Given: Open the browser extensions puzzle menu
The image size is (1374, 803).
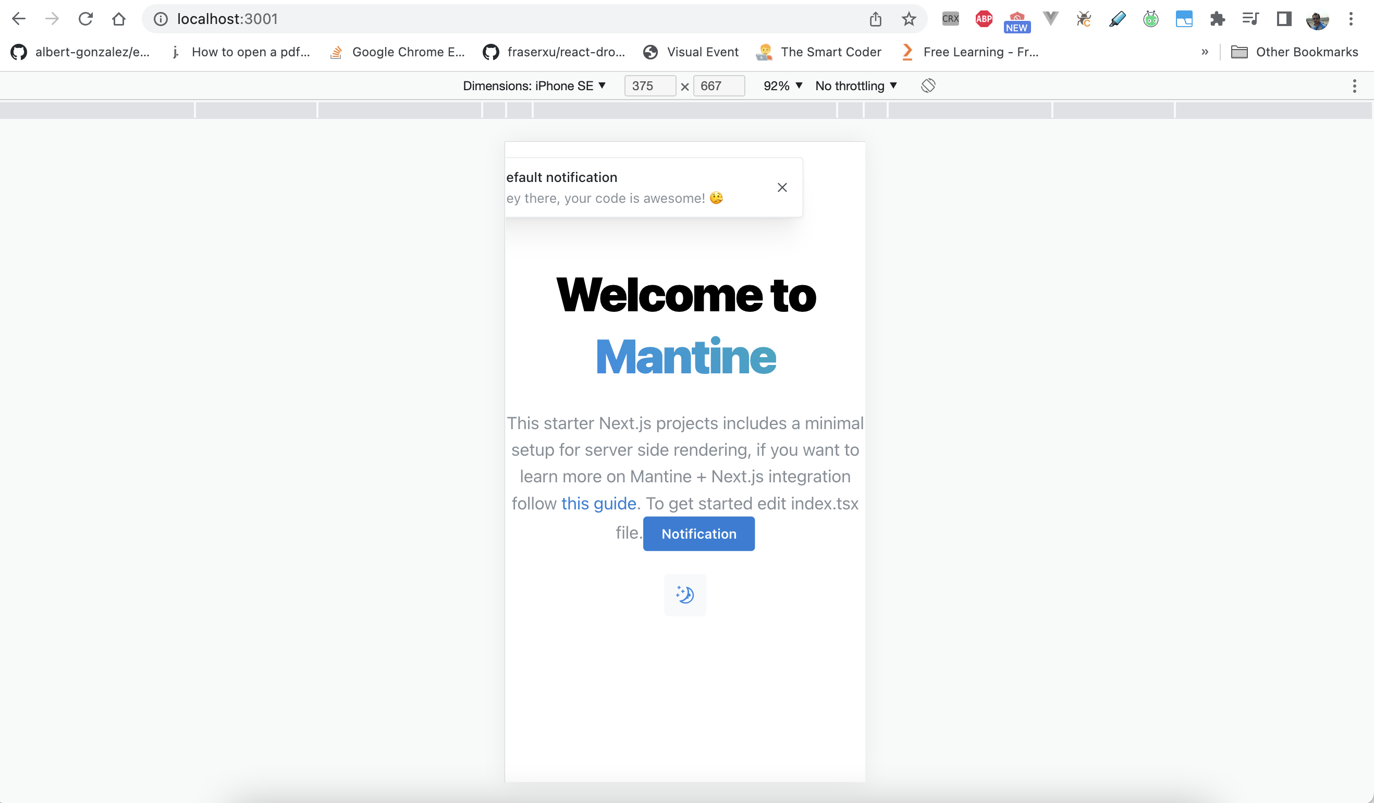Looking at the screenshot, I should coord(1218,18).
